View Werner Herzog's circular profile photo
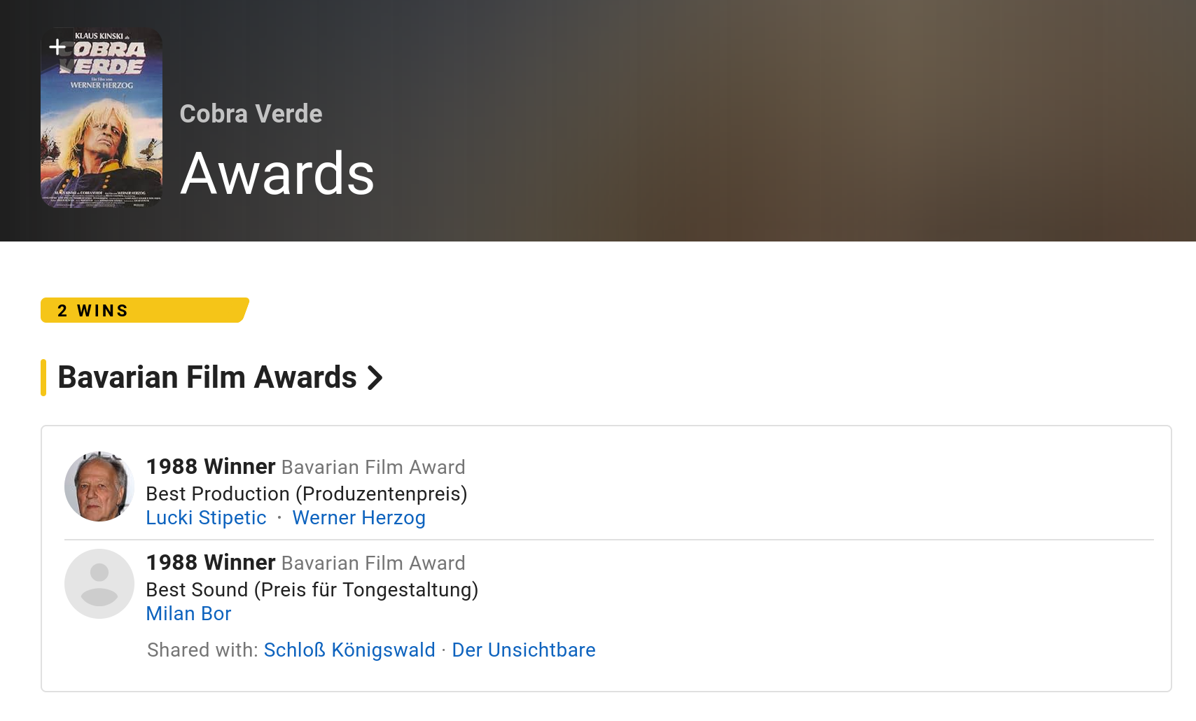 pos(99,486)
